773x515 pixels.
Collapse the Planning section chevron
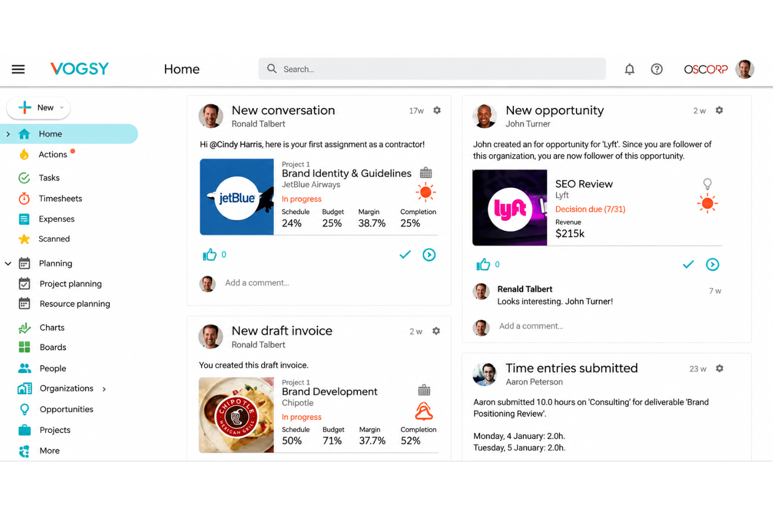pos(8,264)
